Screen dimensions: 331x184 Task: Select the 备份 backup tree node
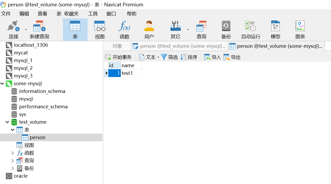(29, 168)
